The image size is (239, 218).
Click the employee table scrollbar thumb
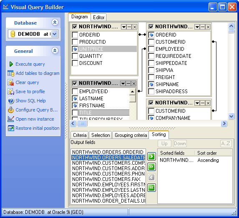133,99
